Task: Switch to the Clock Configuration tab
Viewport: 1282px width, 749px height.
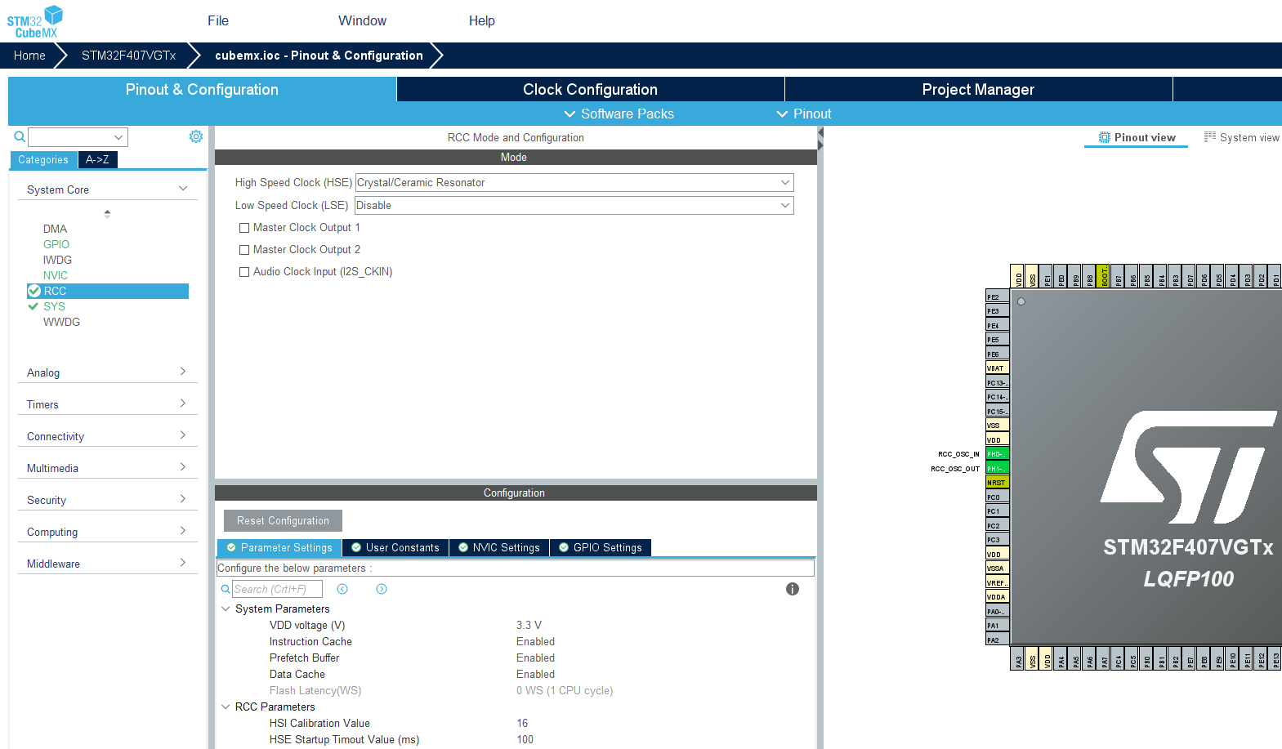Action: coord(590,89)
